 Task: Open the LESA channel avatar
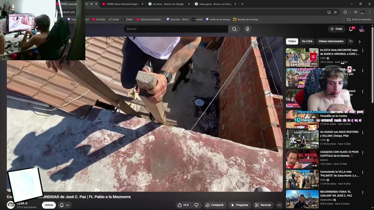tap(11, 205)
